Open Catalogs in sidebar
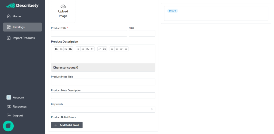 22,27
